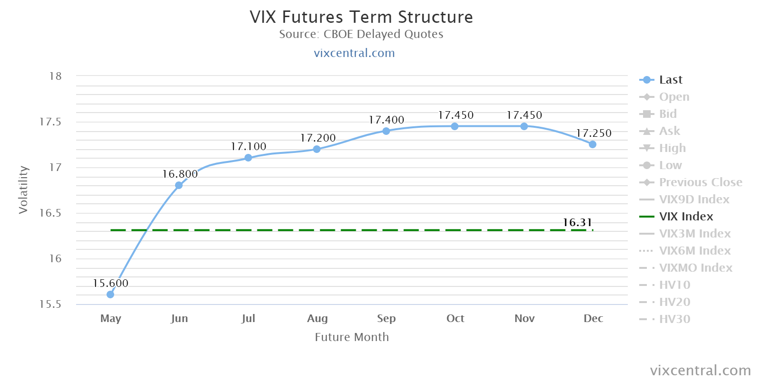Show the VIXMO Index line

[x=695, y=268]
